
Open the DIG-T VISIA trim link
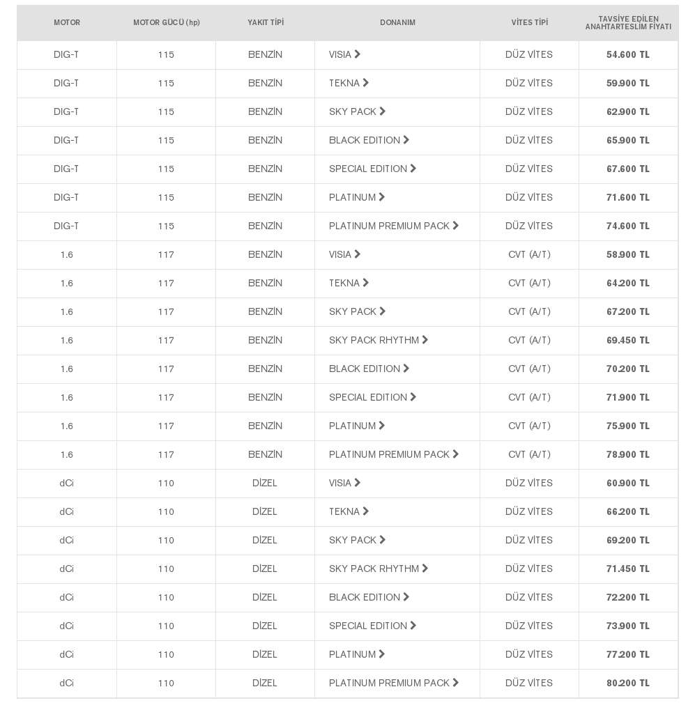point(344,54)
